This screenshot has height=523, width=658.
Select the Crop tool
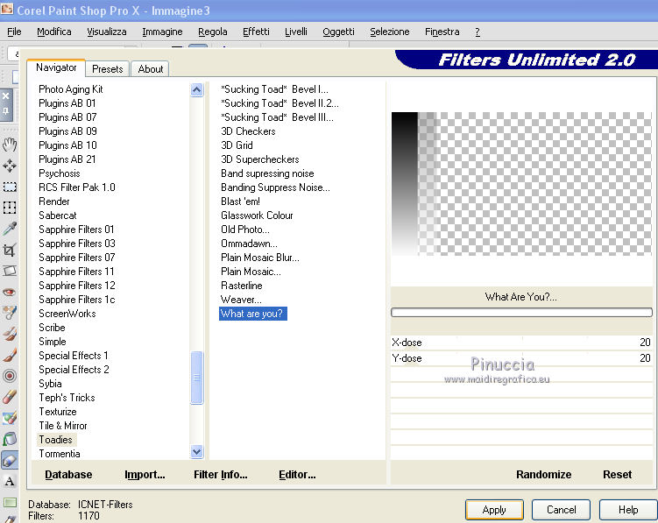click(10, 251)
